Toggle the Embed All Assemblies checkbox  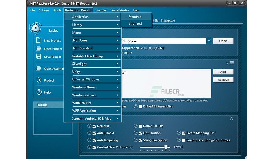(x=140, y=106)
